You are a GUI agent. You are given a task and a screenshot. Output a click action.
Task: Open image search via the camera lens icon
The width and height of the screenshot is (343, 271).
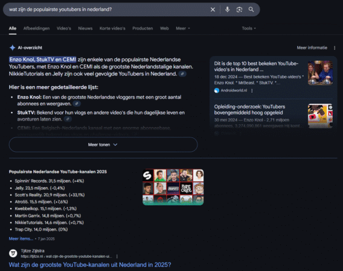coord(239,10)
